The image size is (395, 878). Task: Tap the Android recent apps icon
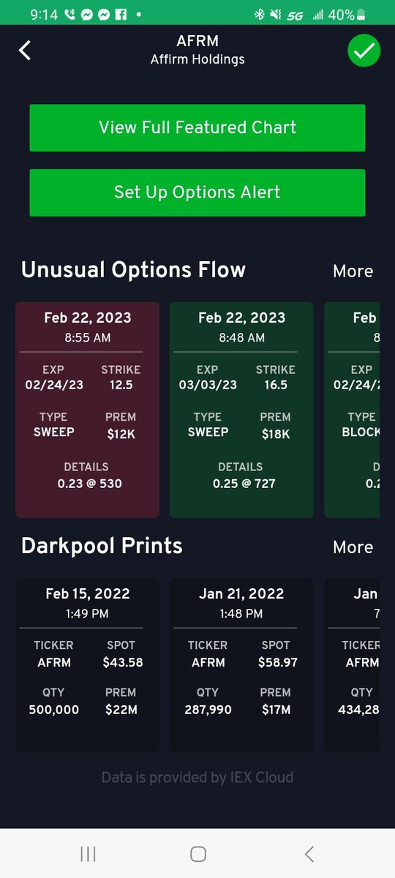[x=88, y=853]
